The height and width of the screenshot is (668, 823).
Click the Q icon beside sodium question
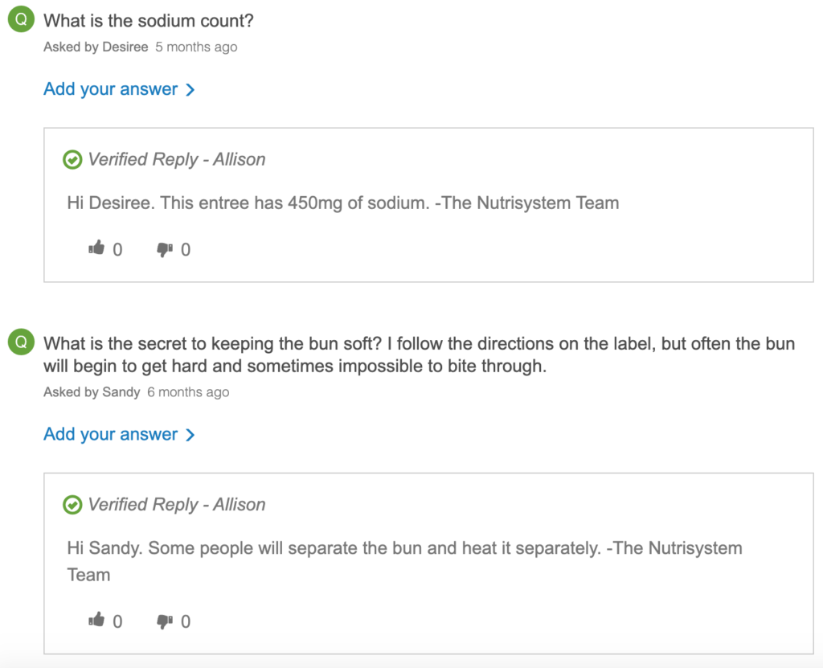(x=21, y=21)
